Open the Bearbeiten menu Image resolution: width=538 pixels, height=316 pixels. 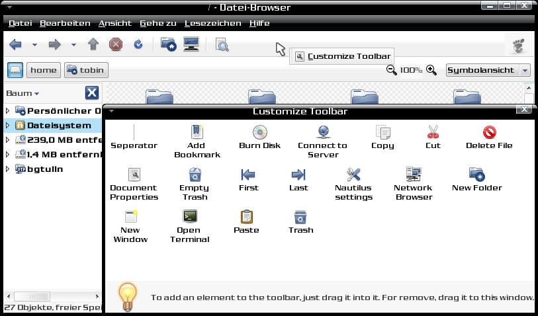(x=66, y=23)
